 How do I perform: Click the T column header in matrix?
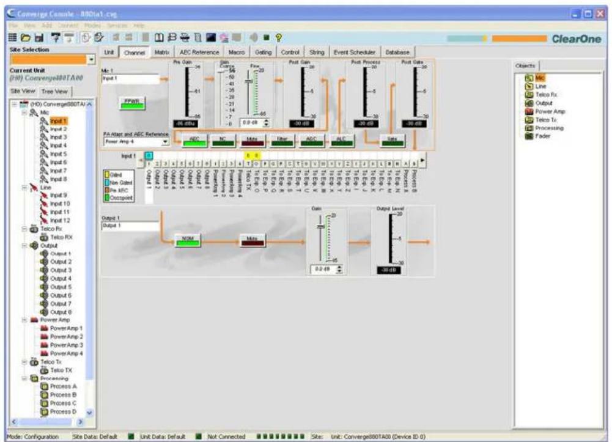coord(248,164)
